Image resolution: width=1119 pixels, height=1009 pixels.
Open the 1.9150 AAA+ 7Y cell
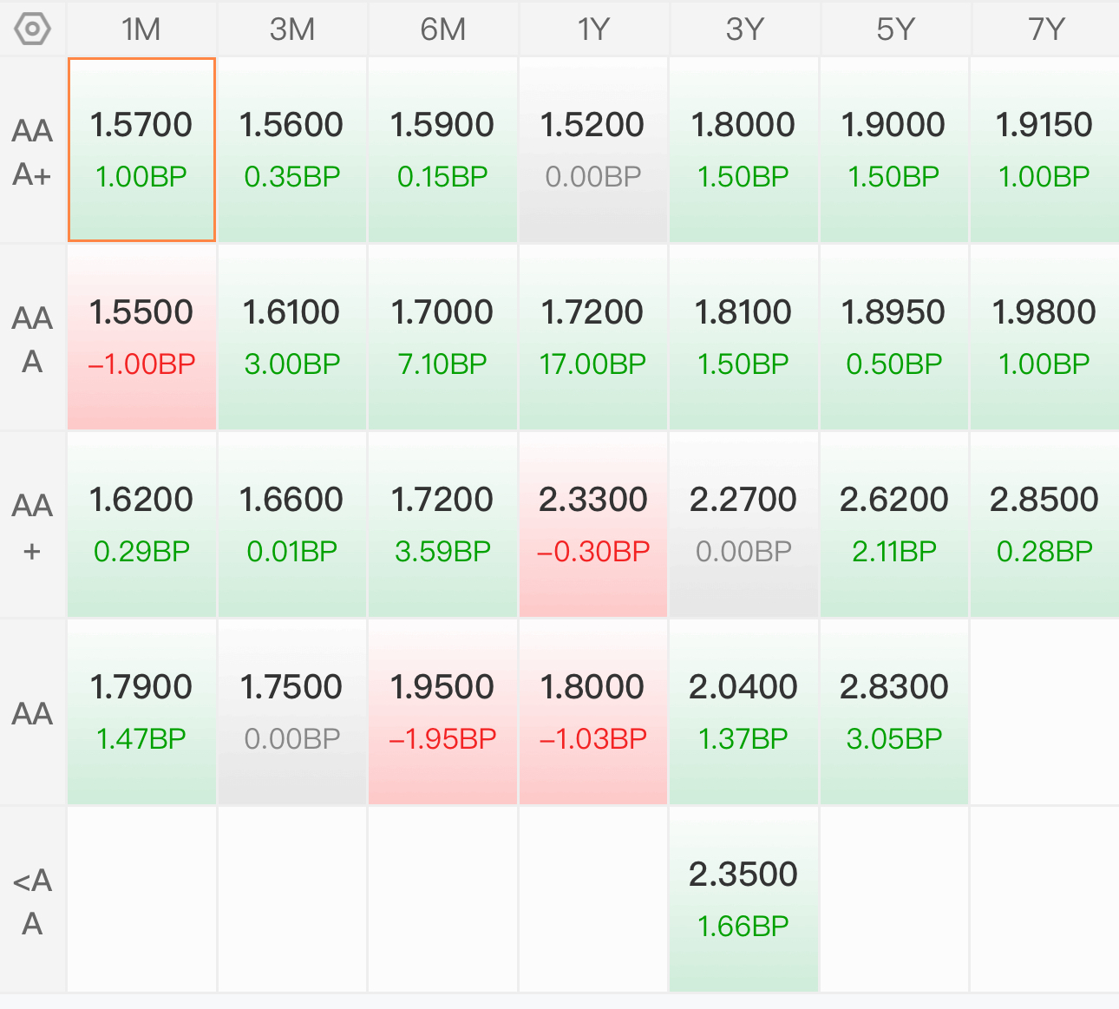tap(1045, 150)
